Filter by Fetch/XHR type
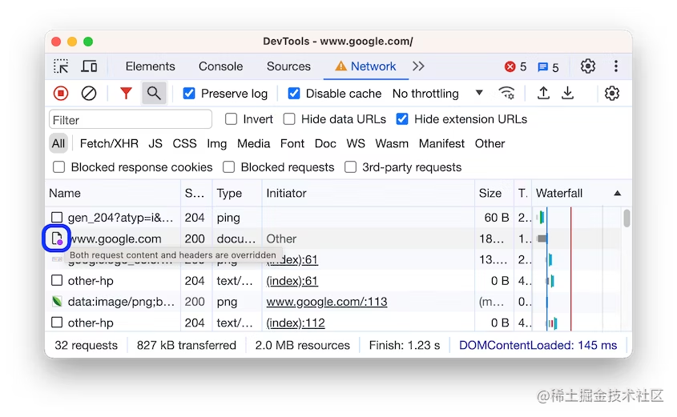677x417 pixels. pos(109,143)
